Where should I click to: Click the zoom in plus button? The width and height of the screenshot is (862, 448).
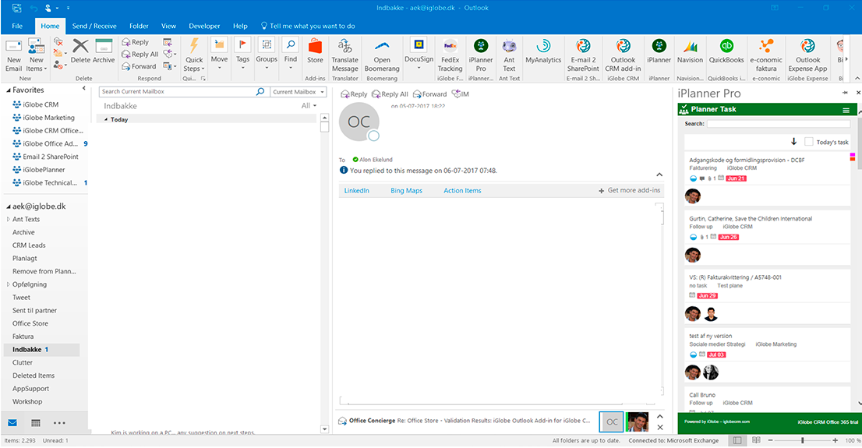(835, 440)
